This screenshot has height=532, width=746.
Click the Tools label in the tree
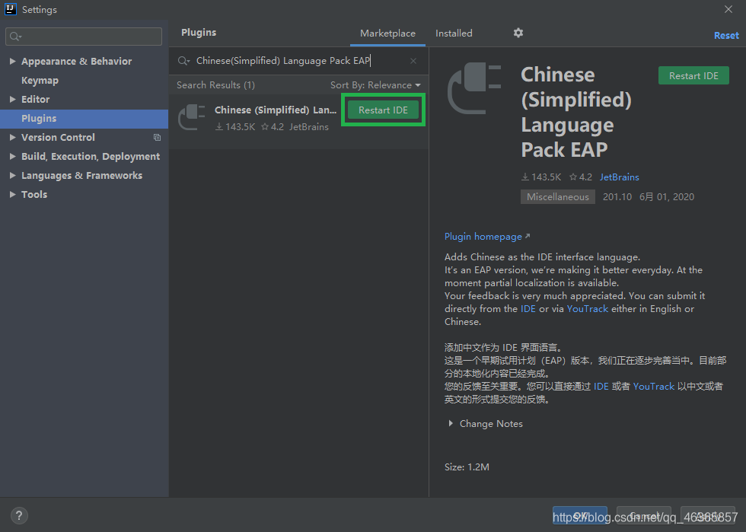34,195
